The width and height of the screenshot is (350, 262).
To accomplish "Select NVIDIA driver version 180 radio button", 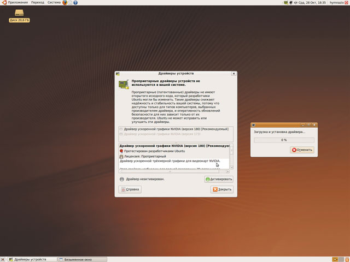I will tap(121, 129).
